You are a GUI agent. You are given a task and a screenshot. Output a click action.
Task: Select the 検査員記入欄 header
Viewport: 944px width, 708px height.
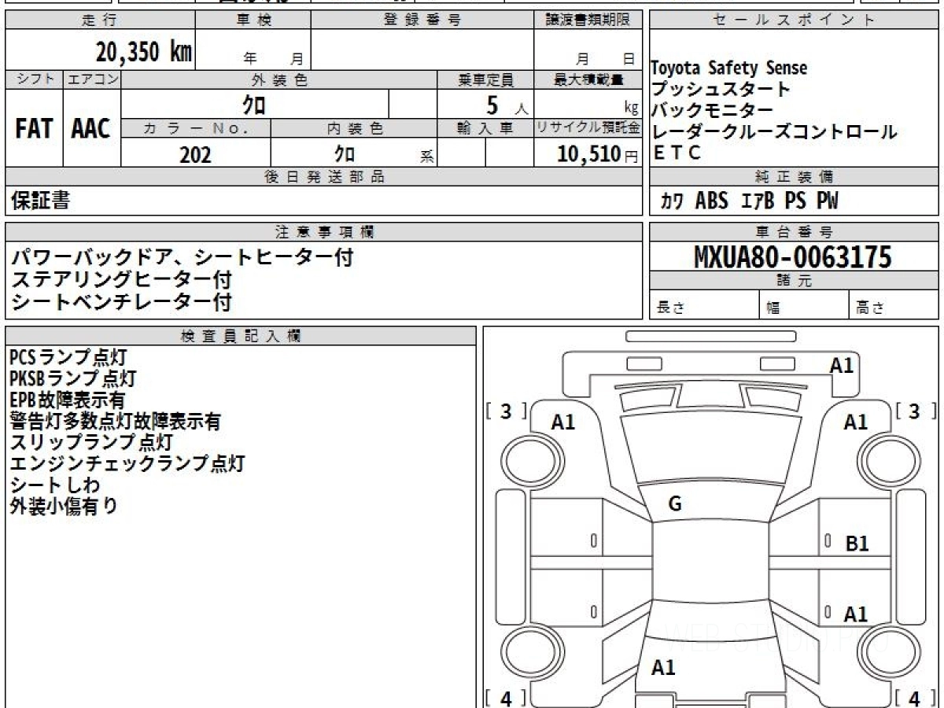(x=241, y=336)
